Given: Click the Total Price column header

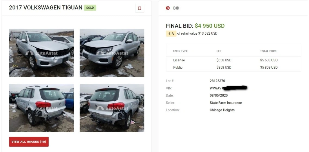Looking at the screenshot, I should (x=268, y=51).
